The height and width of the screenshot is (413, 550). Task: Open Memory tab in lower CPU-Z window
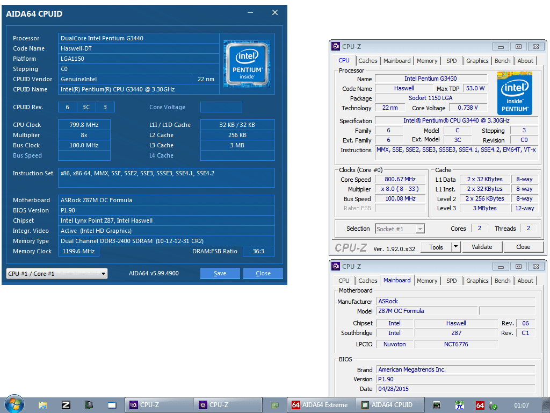(x=427, y=281)
